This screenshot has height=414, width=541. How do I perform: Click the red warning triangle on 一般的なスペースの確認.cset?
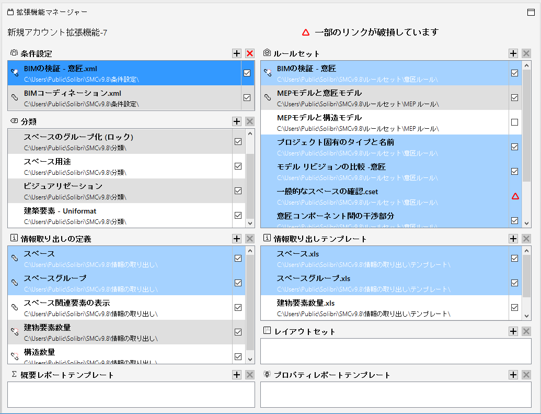click(x=515, y=196)
